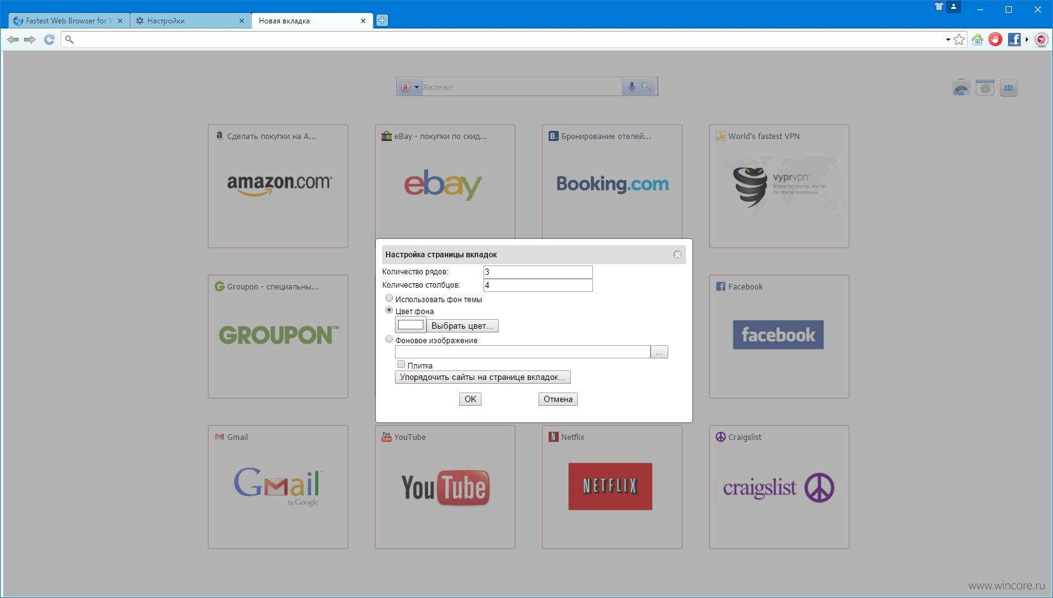Open the red stop-hand ad blocker icon
This screenshot has width=1053, height=598.
tap(995, 40)
